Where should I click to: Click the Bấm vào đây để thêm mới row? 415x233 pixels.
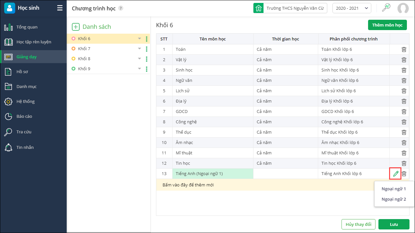188,185
